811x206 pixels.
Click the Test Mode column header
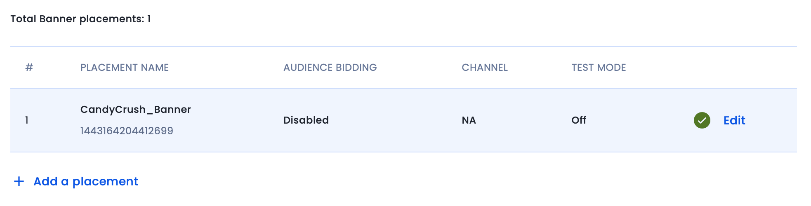[x=599, y=68]
